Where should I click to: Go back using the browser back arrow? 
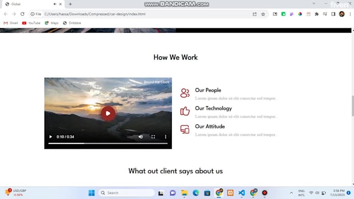(x=6, y=14)
